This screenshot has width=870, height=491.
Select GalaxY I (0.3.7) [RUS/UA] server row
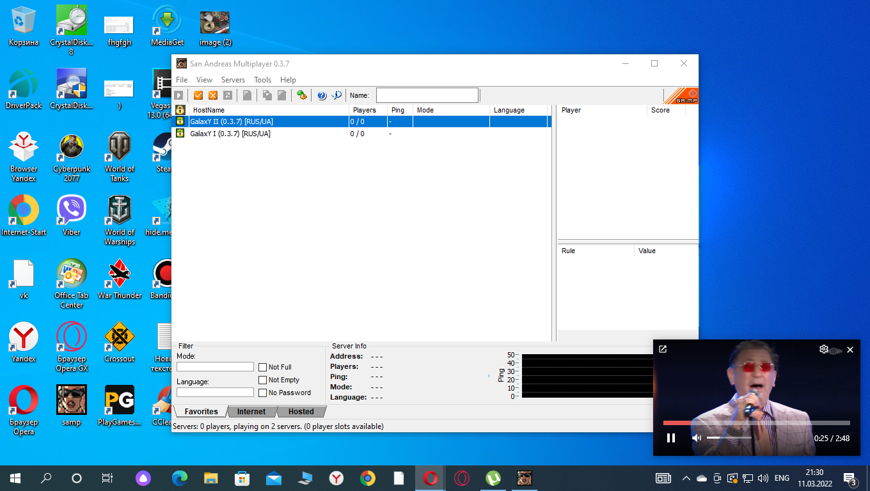[x=361, y=134]
